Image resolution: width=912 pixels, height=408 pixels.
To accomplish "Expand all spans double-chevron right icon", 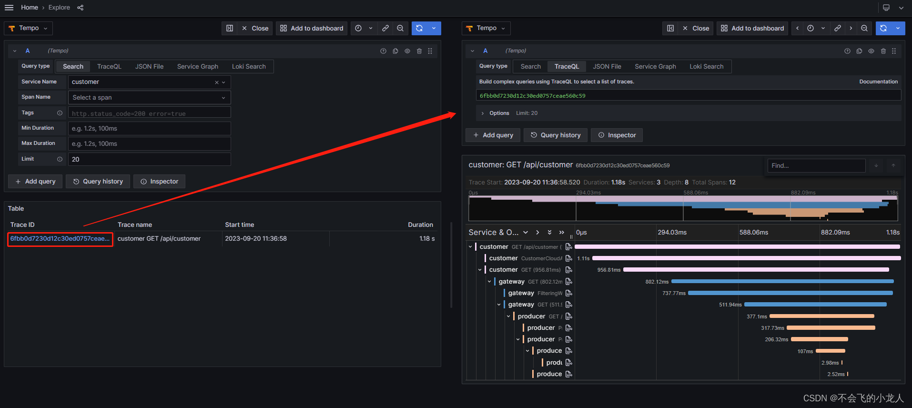I will point(562,233).
